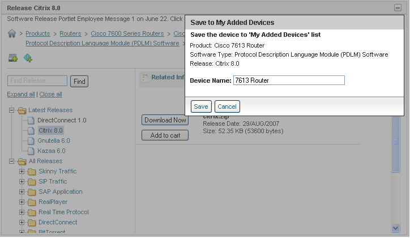This screenshot has width=410, height=238.
Task: Open the Cisco 7600 Series Routers link
Action: click(x=127, y=34)
